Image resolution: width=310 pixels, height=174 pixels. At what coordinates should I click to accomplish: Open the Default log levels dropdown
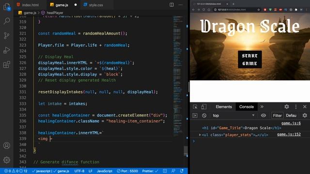[291, 116]
